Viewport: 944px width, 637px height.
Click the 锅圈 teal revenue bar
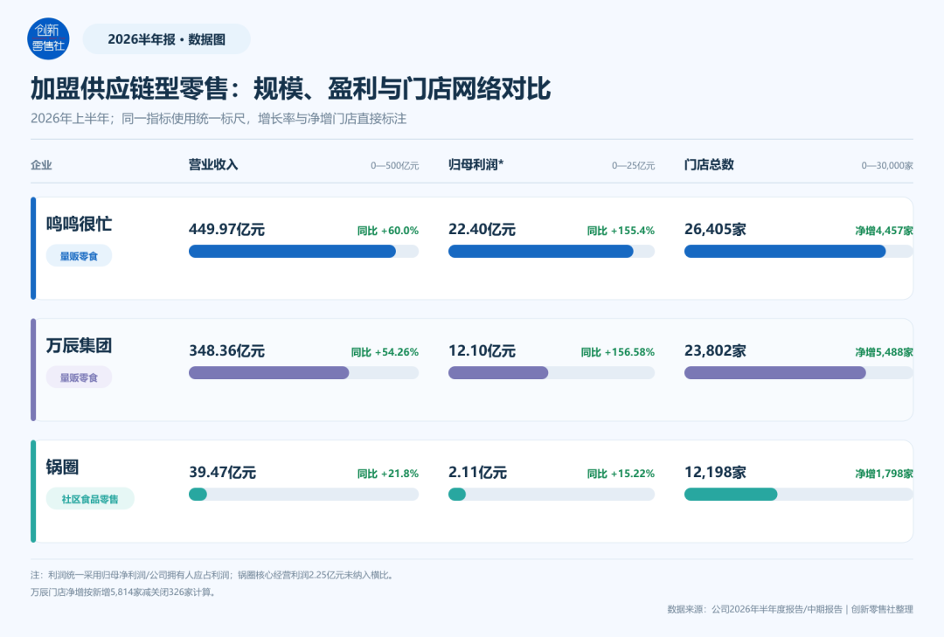(x=198, y=495)
